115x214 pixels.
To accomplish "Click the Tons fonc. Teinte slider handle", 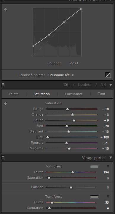I will point(52,202).
